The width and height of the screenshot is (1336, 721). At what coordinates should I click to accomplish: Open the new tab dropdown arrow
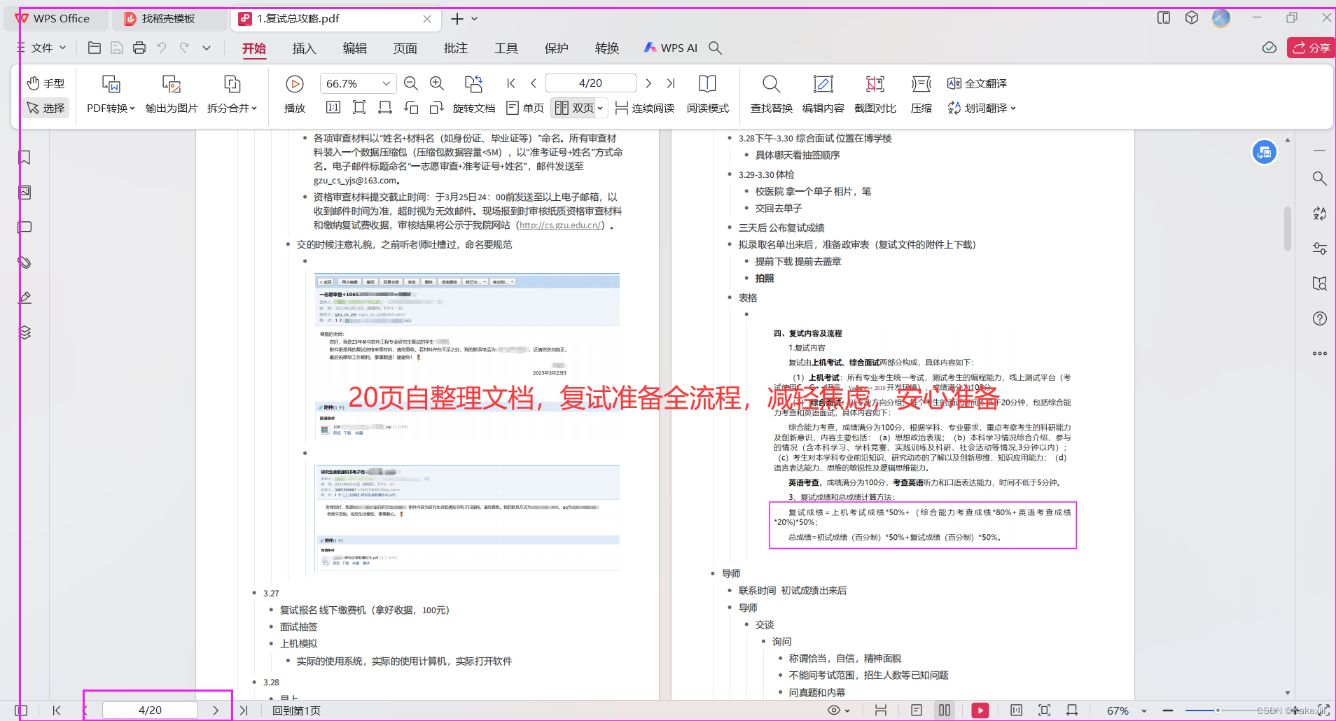pyautogui.click(x=474, y=19)
